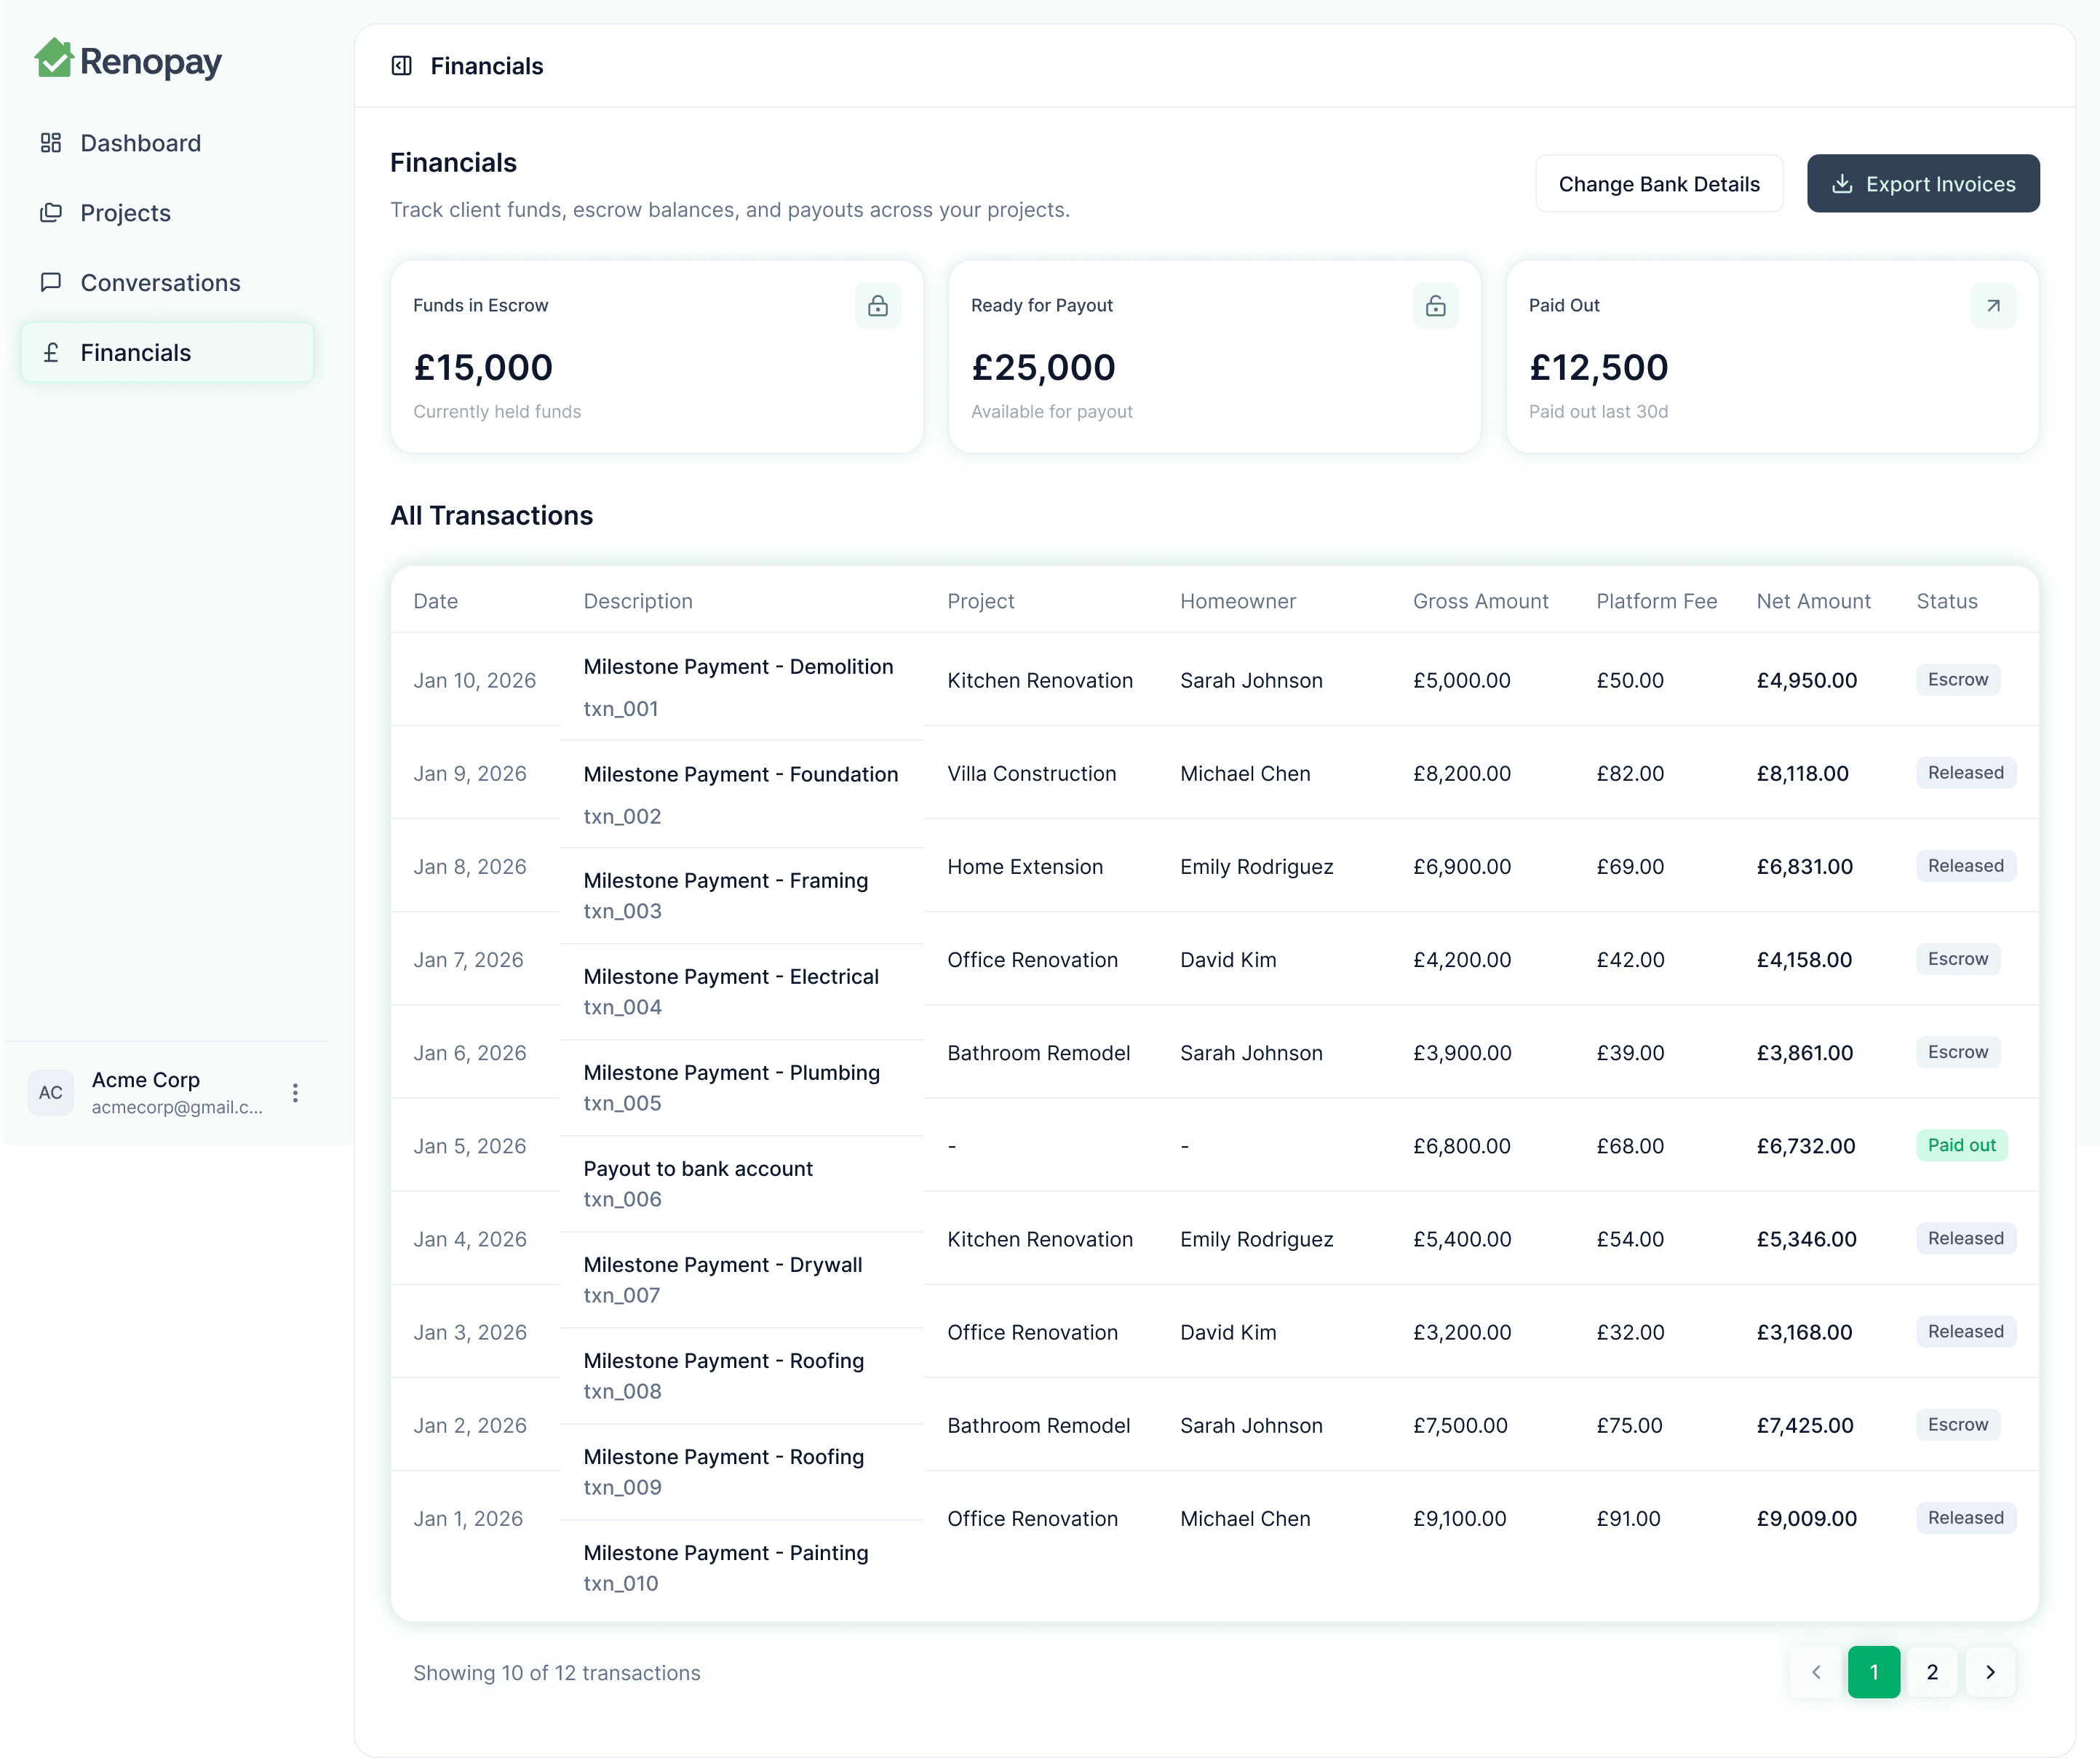Click the lock icon on Funds in Escrow
Screen dimensions: 2100x1758
878,306
